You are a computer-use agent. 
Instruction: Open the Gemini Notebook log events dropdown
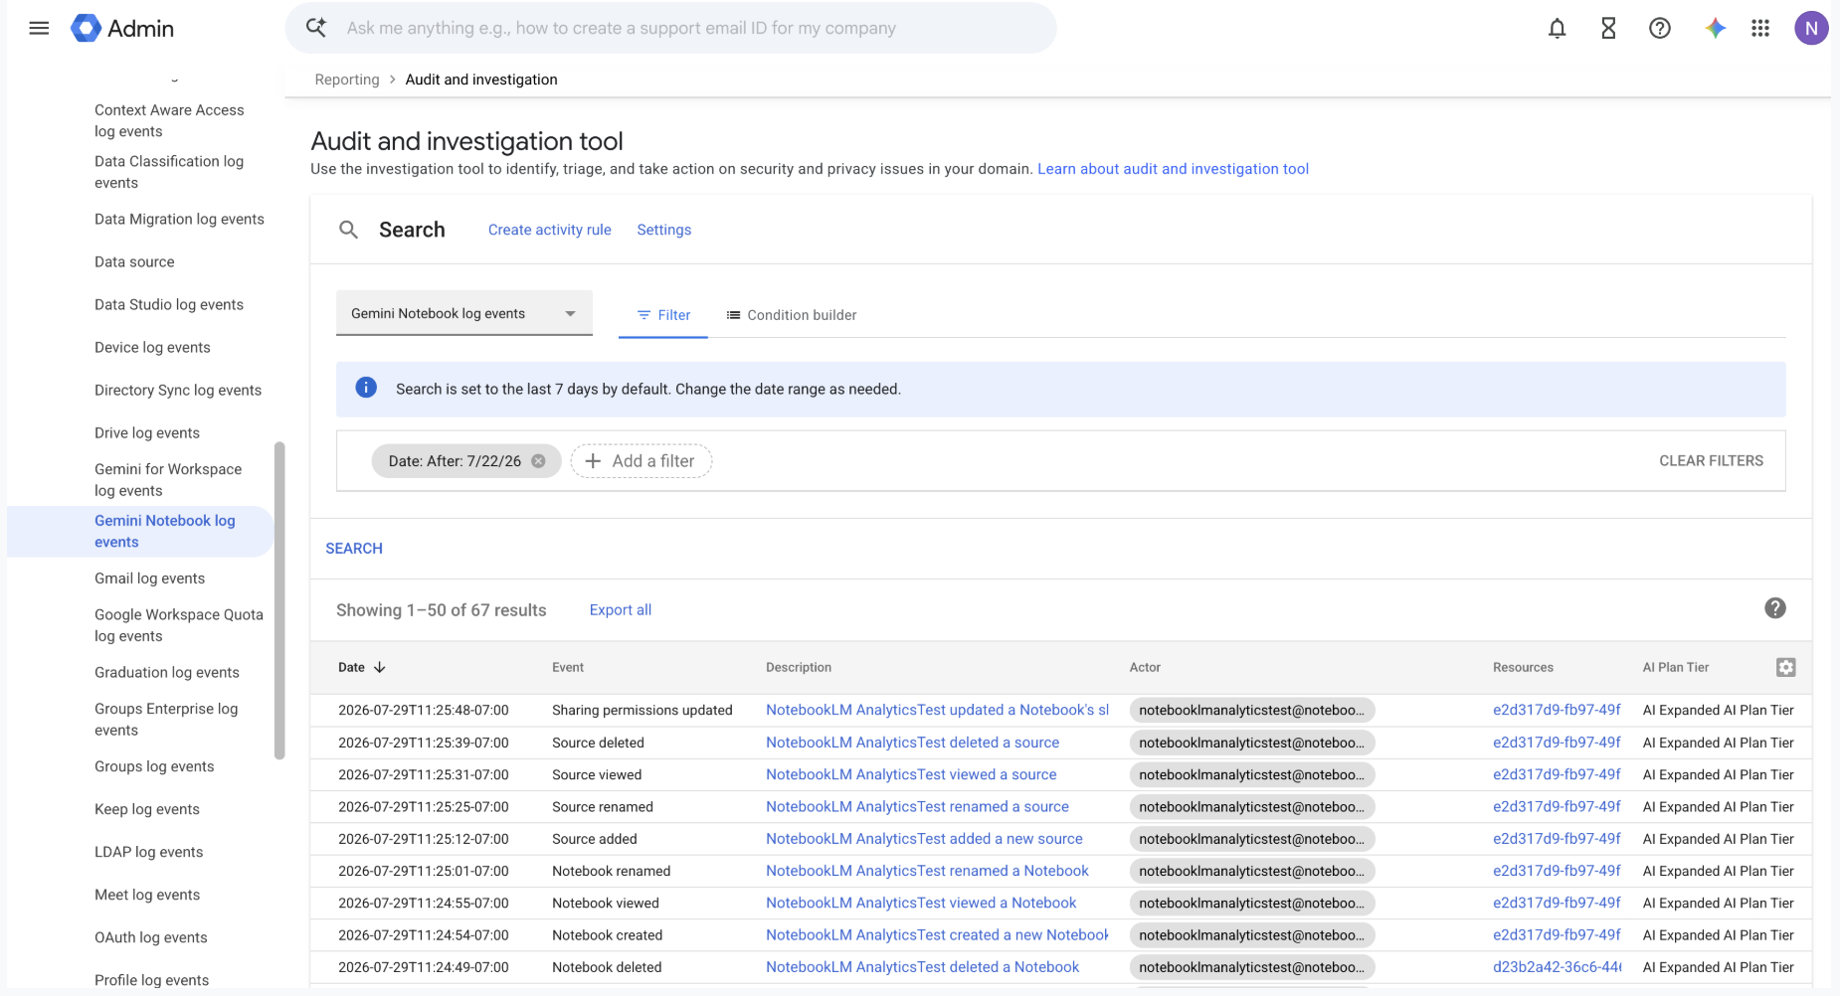pos(464,313)
